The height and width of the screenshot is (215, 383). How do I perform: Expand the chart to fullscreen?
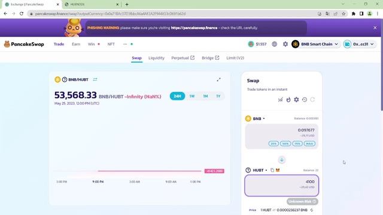(x=218, y=79)
